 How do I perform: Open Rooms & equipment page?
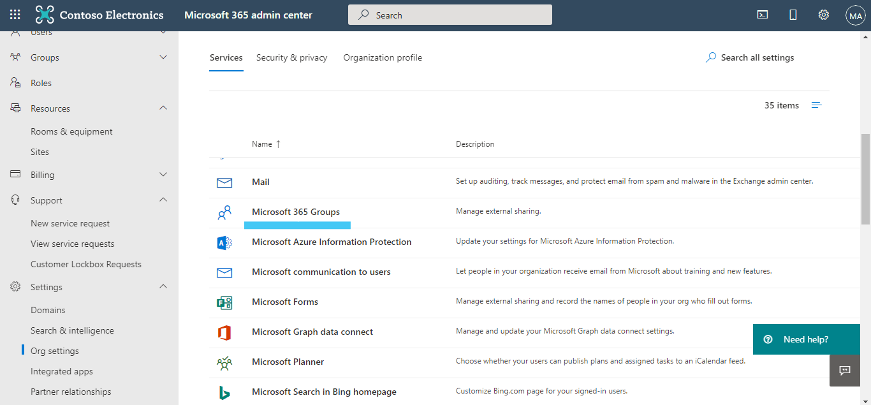pyautogui.click(x=71, y=131)
